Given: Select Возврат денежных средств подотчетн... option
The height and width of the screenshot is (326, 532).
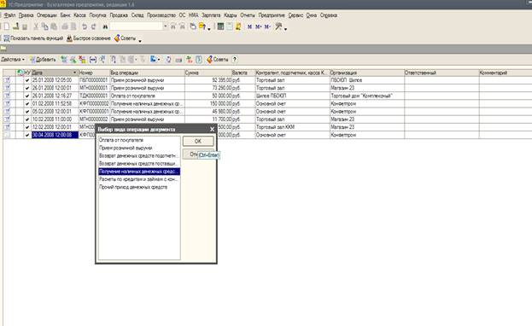Looking at the screenshot, I should point(139,155).
